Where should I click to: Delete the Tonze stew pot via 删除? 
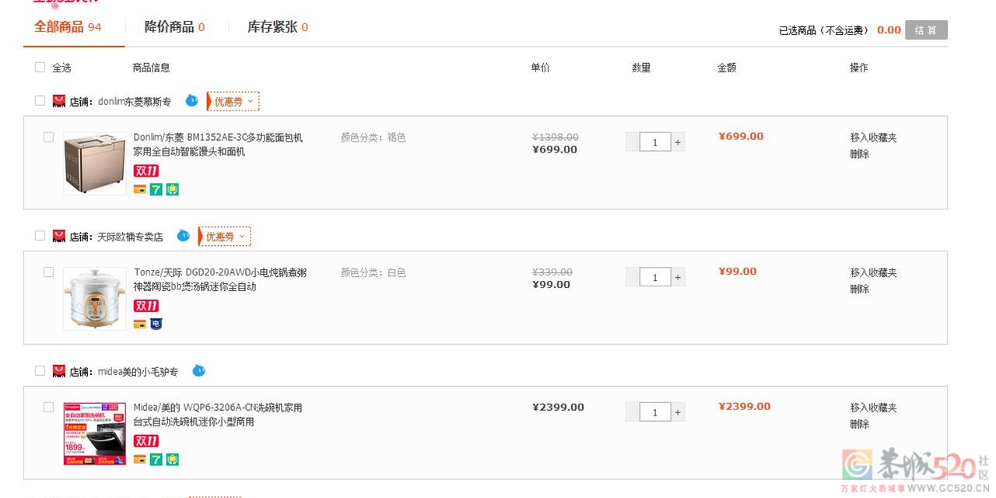[x=860, y=289]
